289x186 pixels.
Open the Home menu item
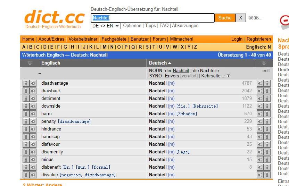point(28,39)
